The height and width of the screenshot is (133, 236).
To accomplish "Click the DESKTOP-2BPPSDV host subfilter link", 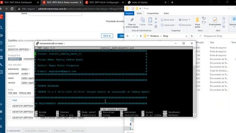I will point(18,50).
